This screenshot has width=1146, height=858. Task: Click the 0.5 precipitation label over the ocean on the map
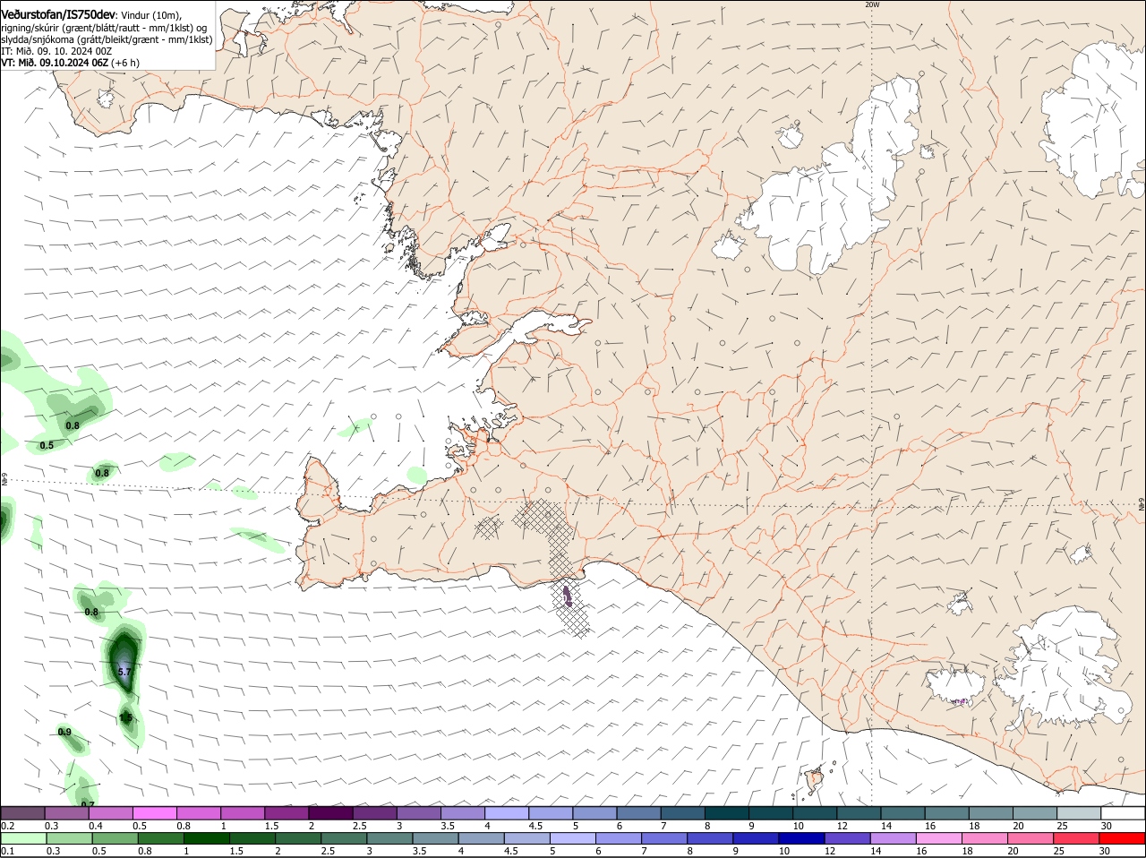(47, 445)
